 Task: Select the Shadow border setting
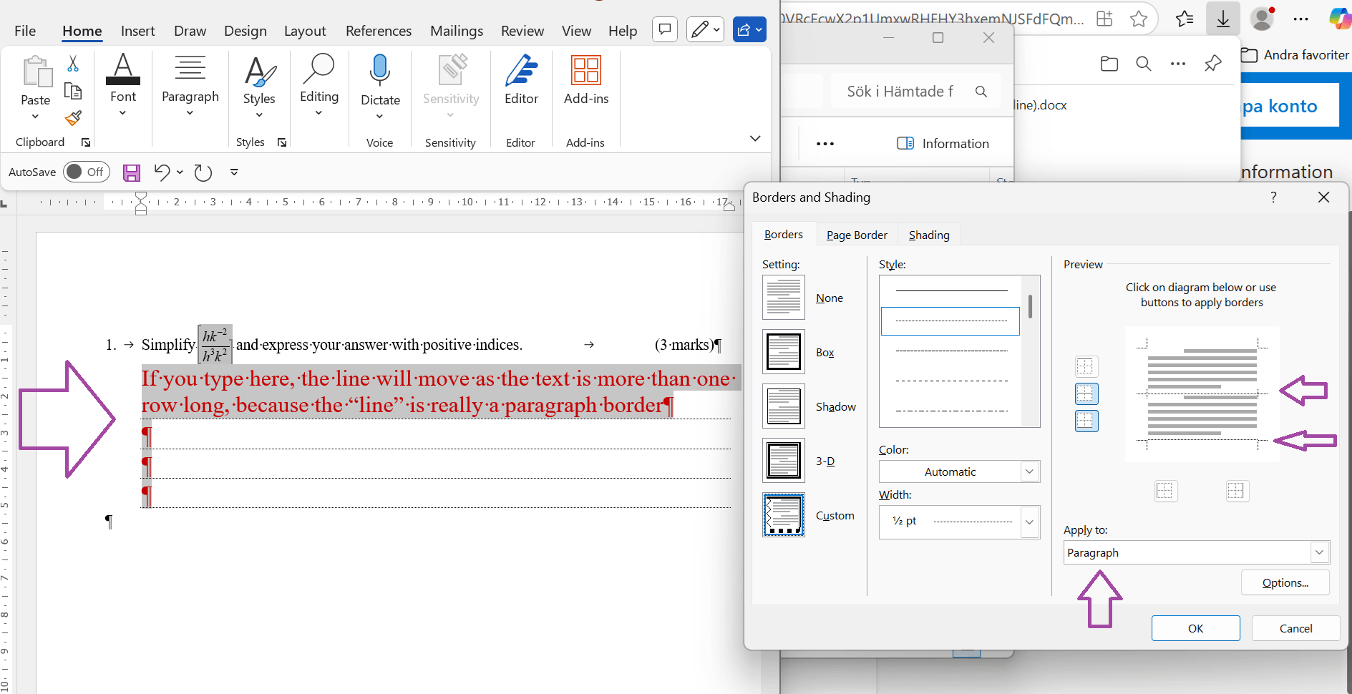784,406
